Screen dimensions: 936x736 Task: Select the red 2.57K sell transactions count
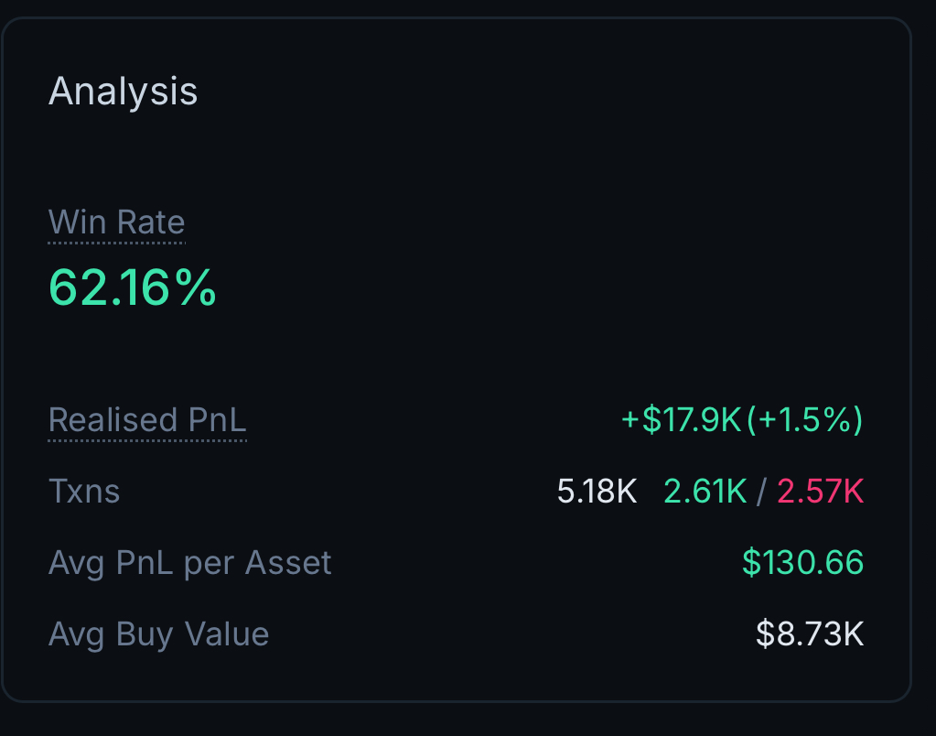pos(820,491)
